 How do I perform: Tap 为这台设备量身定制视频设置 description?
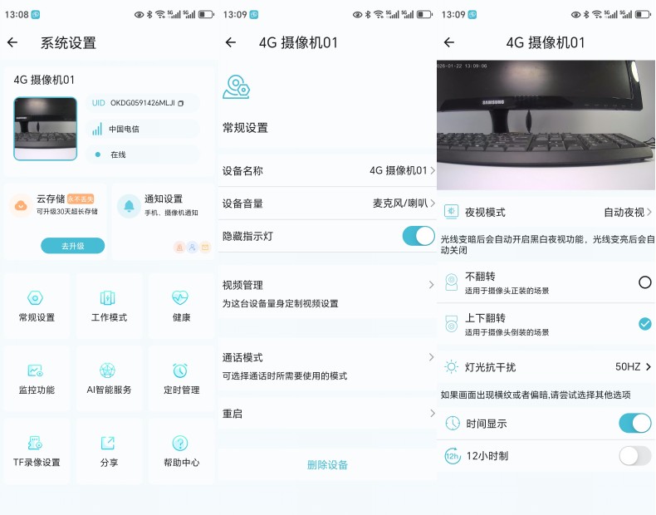click(x=281, y=304)
